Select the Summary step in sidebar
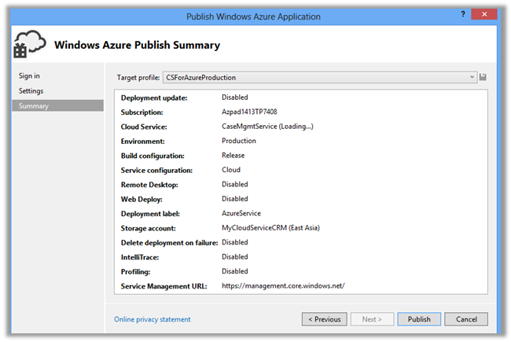Image resolution: width=511 pixels, height=342 pixels. click(x=34, y=106)
